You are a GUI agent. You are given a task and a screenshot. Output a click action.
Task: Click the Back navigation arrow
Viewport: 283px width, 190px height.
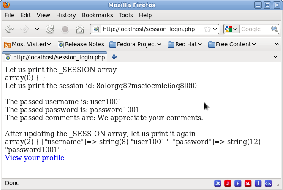coord(9,29)
